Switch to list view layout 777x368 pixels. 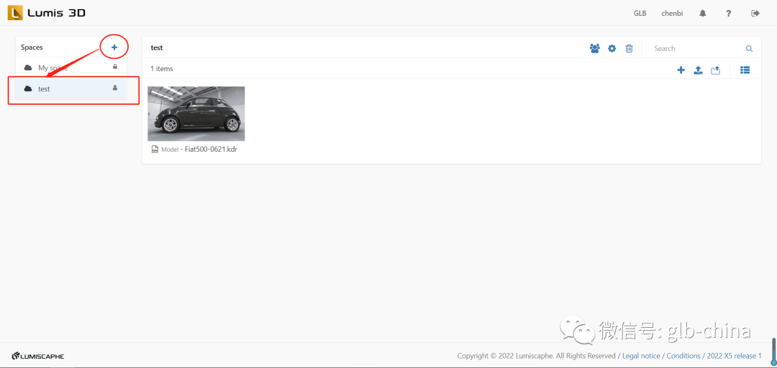[x=745, y=70]
